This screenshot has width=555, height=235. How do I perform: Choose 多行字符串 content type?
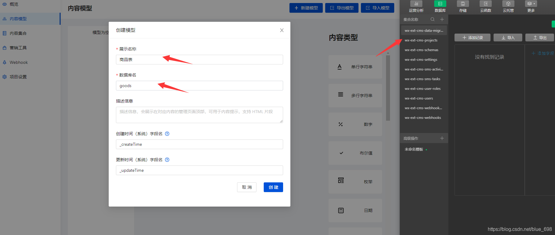click(x=355, y=96)
